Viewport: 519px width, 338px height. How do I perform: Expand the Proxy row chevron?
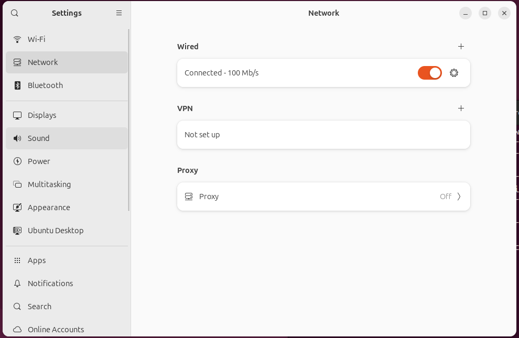pyautogui.click(x=459, y=197)
